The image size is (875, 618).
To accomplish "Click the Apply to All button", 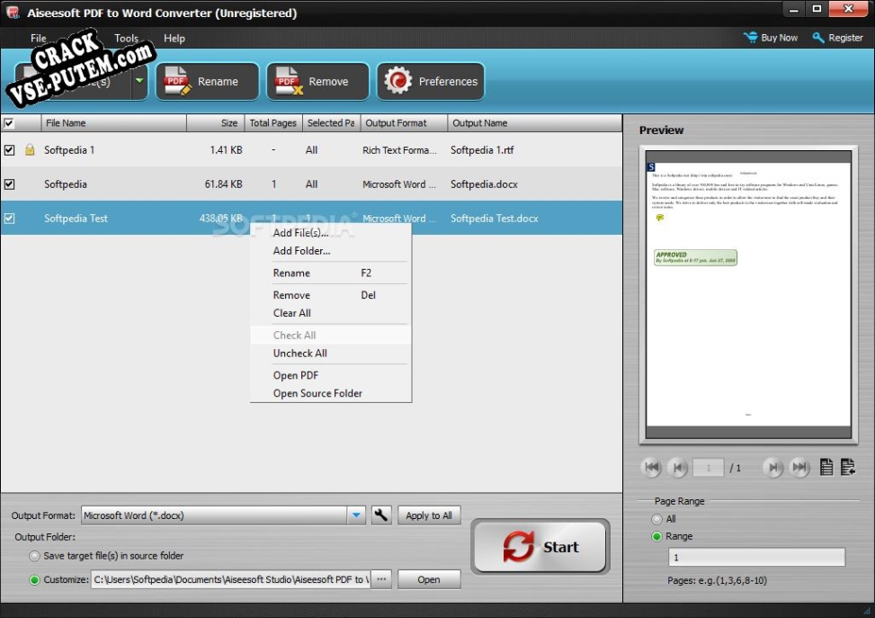I will [x=429, y=515].
